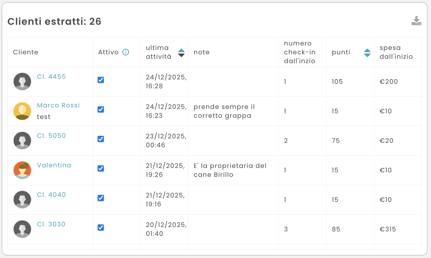The height and width of the screenshot is (258, 431).
Task: Click the spesa dall'inizio column header
Action: click(x=396, y=52)
